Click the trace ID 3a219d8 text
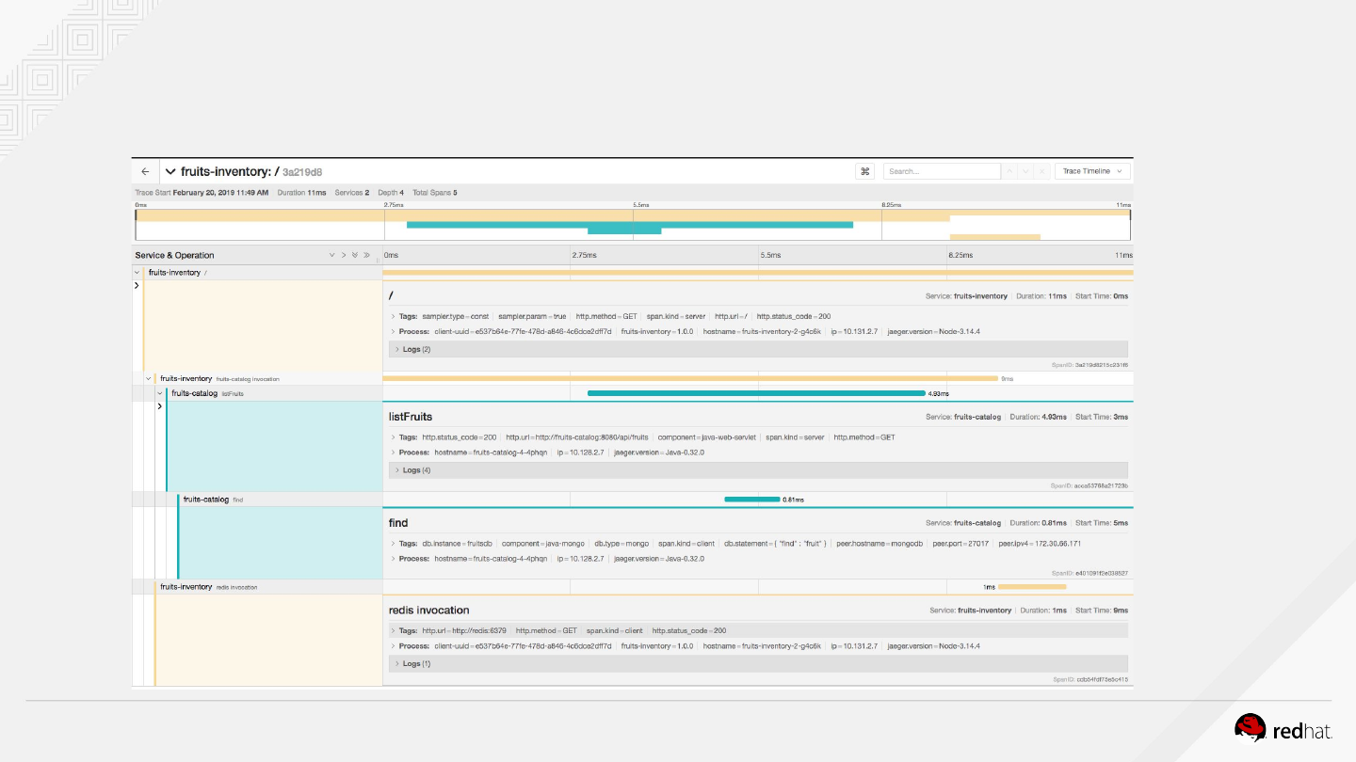 (x=302, y=172)
